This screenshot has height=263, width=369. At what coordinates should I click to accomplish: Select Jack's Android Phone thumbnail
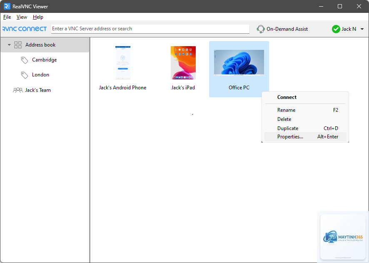[x=122, y=62]
